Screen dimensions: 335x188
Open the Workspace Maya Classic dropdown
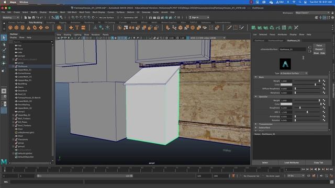click(312, 13)
